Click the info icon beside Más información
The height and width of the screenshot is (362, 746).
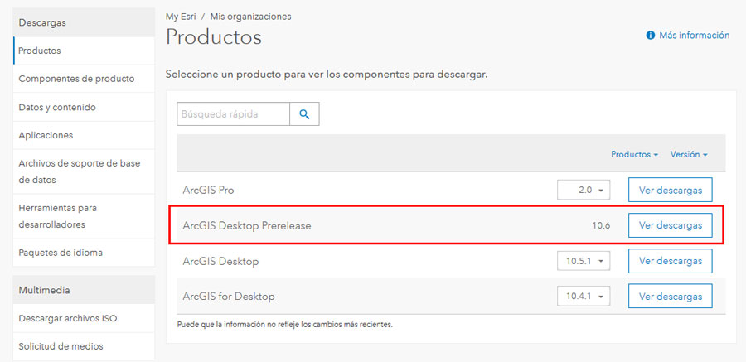tap(651, 35)
